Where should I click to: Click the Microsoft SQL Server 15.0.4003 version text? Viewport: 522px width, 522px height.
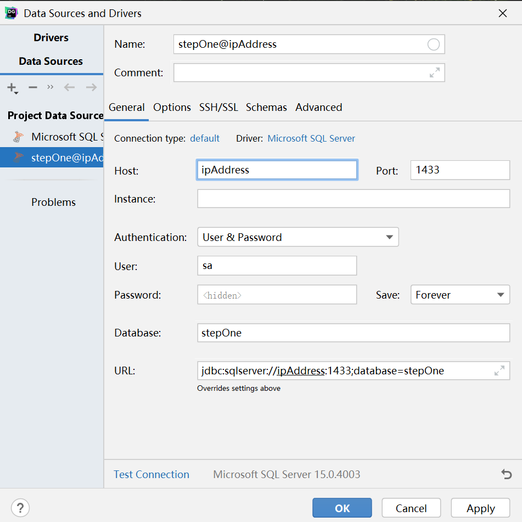coord(287,474)
